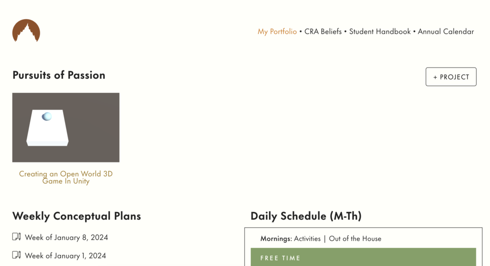The width and height of the screenshot is (490, 266).
Task: Select the Activities morning option
Action: pyautogui.click(x=307, y=239)
